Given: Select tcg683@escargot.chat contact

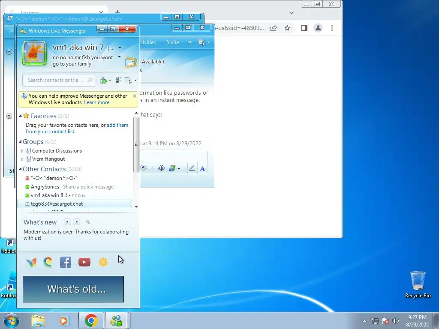Looking at the screenshot, I should (x=75, y=204).
